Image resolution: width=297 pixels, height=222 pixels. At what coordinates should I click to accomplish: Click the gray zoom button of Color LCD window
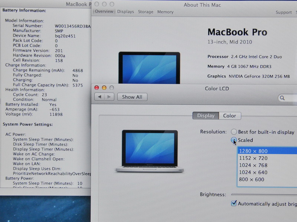112,88
